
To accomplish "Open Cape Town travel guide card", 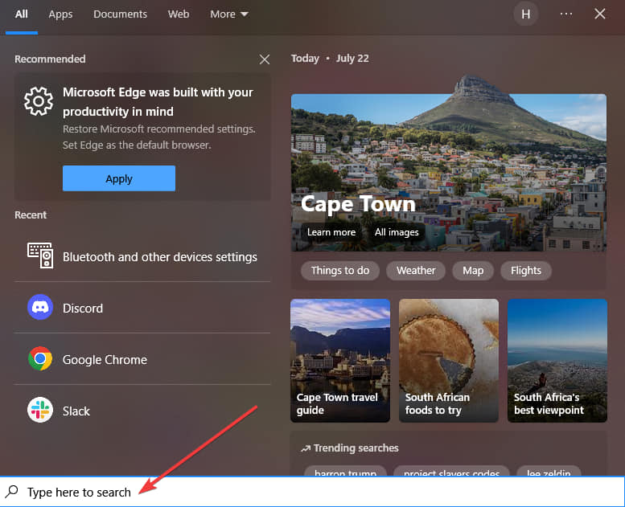I will click(340, 361).
